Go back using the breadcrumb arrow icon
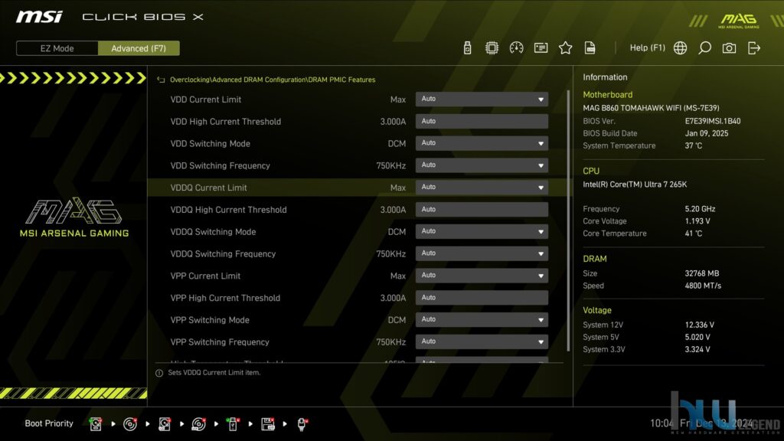Viewport: 784px width, 441px height. pyautogui.click(x=161, y=80)
